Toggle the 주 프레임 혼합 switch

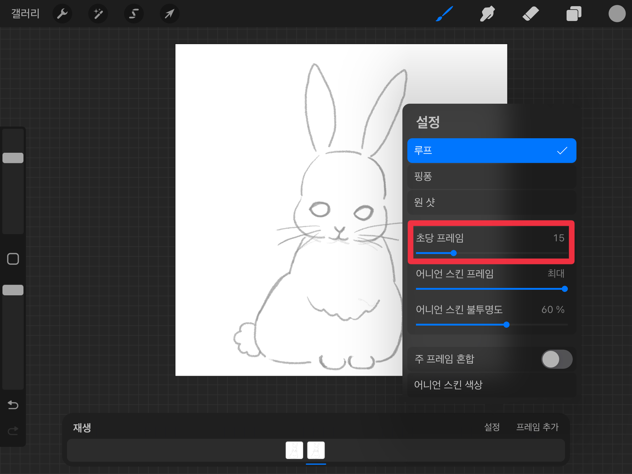556,359
